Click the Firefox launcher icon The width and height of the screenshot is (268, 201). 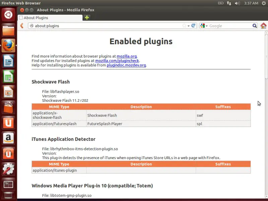click(x=8, y=46)
